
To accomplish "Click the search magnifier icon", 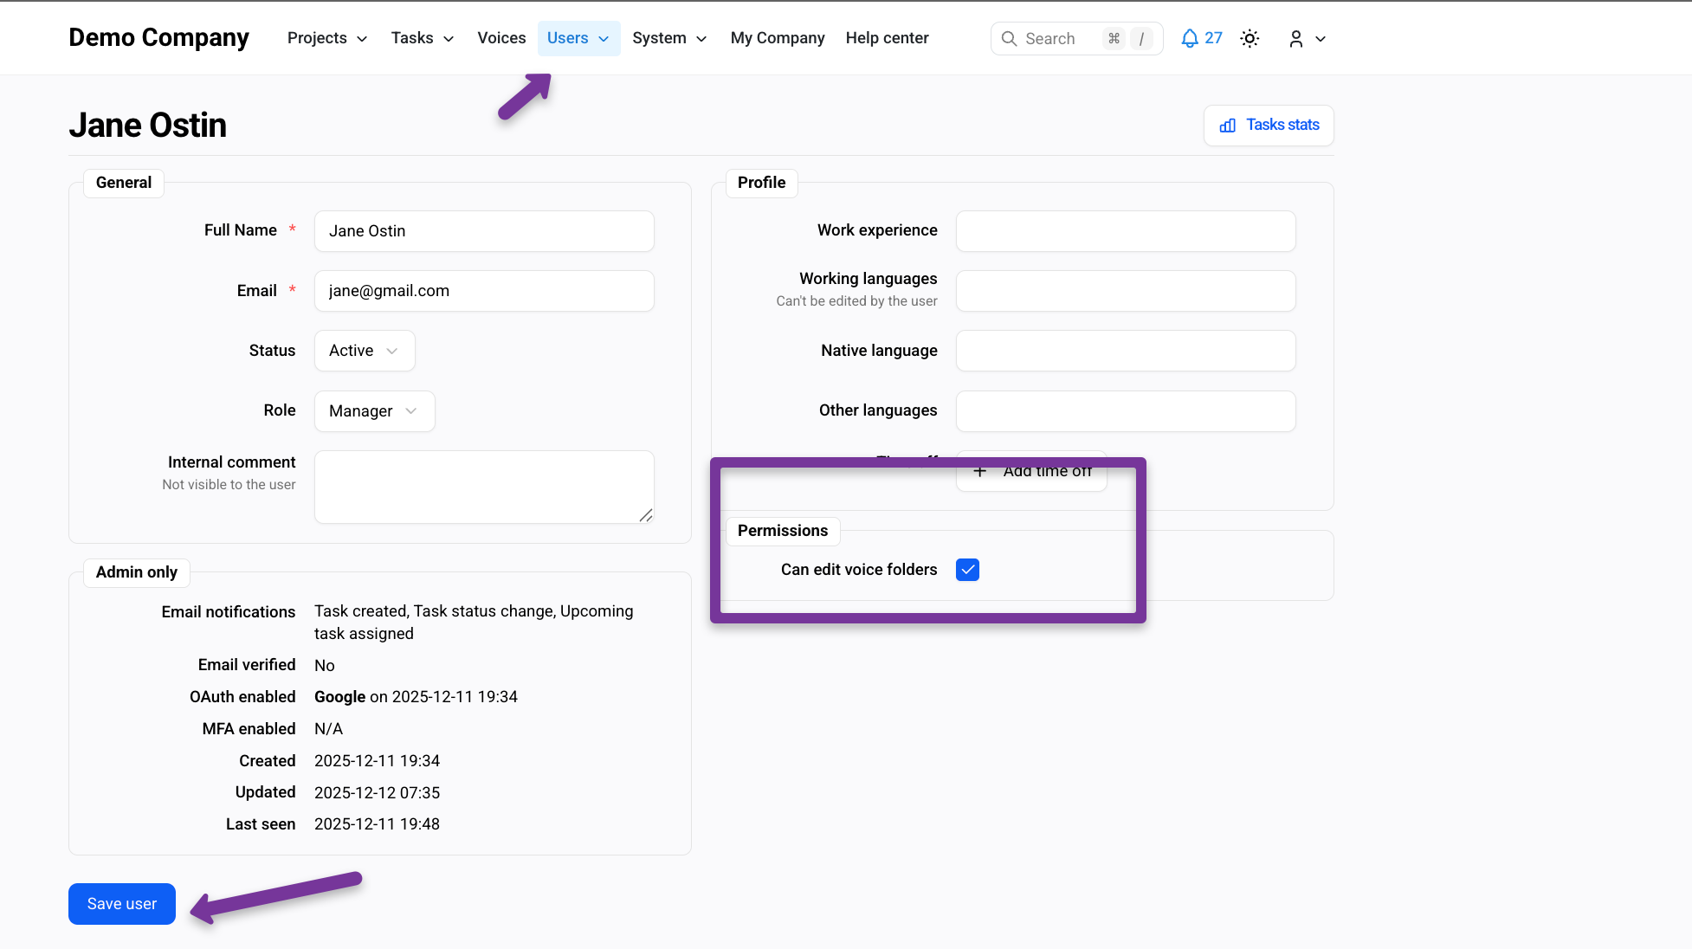I will pyautogui.click(x=1009, y=39).
